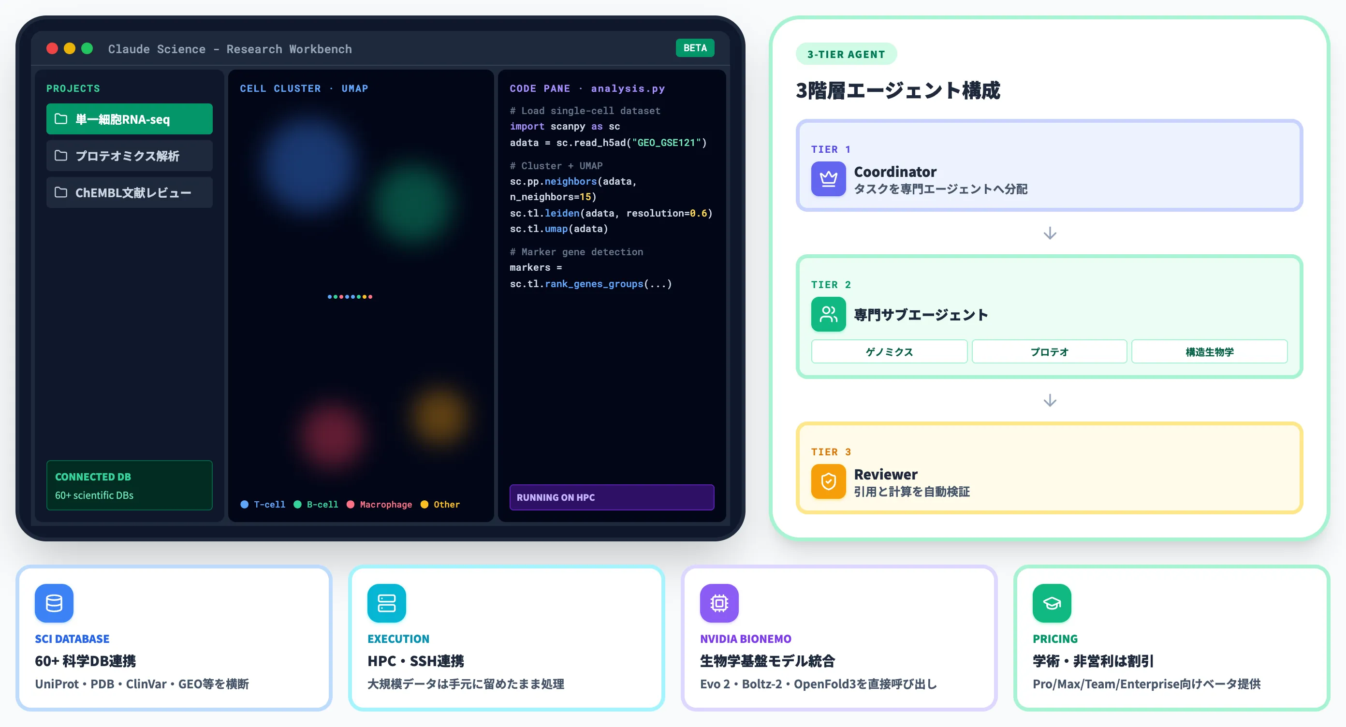1346x727 pixels.
Task: Click the 60+ scientific DBs text
Action: coord(94,495)
